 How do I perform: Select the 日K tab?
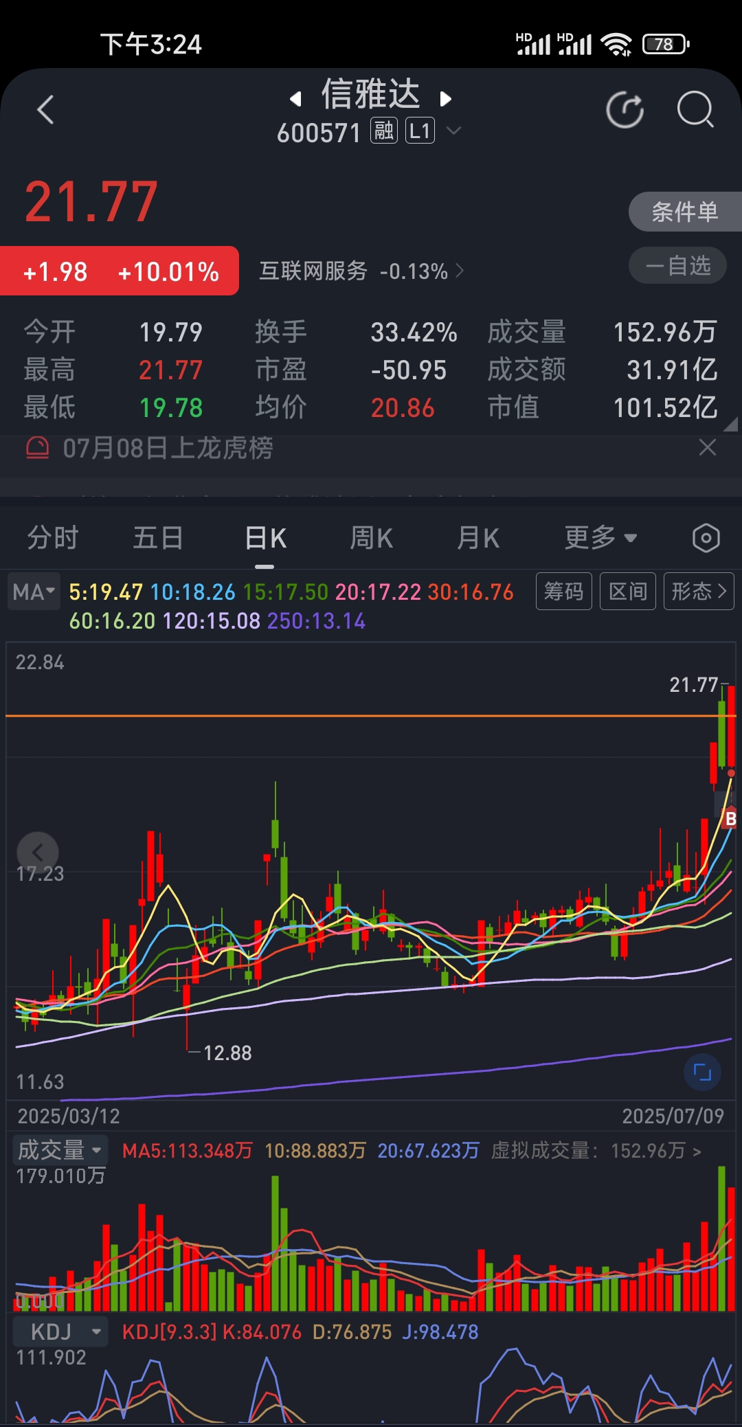tap(265, 537)
